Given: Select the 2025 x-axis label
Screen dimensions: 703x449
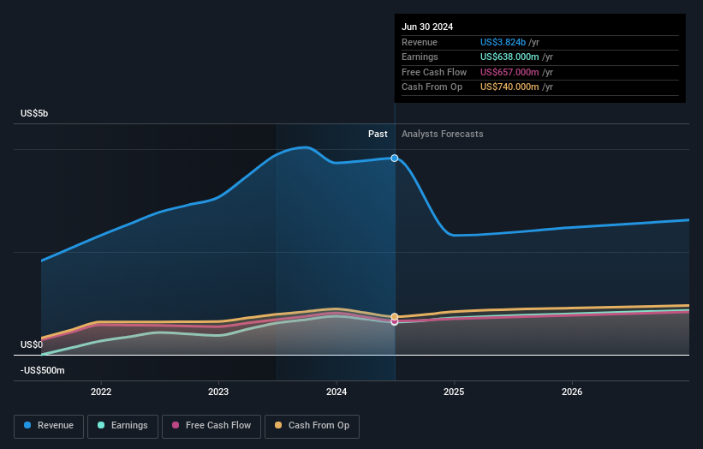Looking at the screenshot, I should coord(454,392).
